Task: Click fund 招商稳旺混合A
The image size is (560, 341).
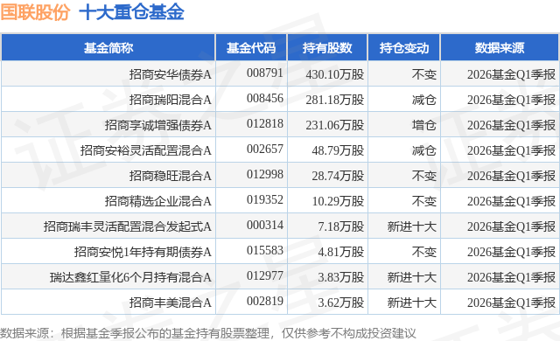Action: click(171, 176)
